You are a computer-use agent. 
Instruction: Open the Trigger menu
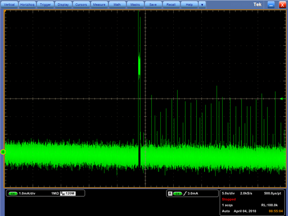[x=45, y=4]
